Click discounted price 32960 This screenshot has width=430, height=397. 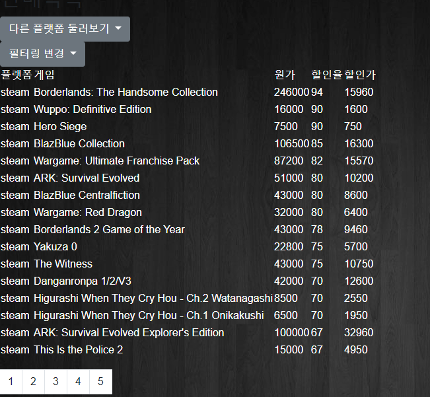point(359,333)
